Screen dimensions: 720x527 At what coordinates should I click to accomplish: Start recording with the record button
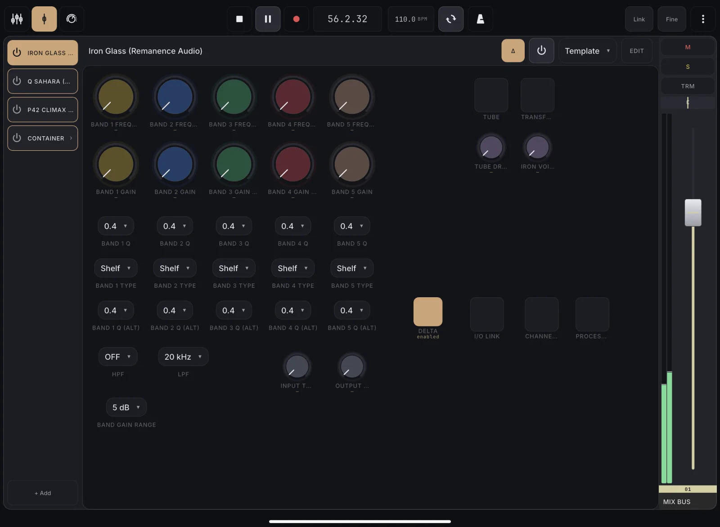296,19
